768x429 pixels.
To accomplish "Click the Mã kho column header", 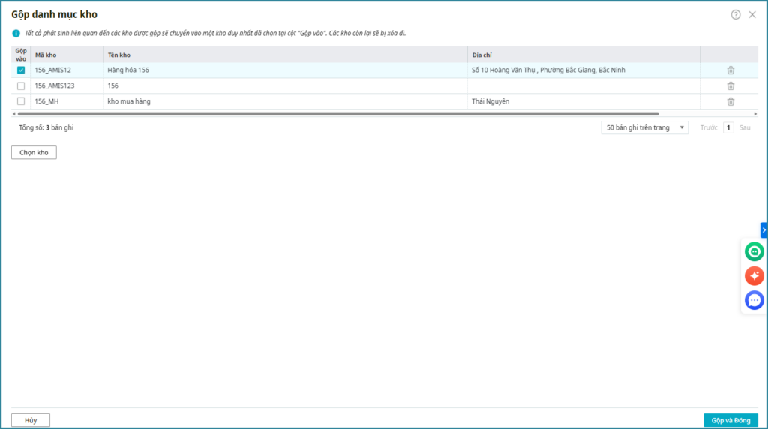I will coord(67,55).
